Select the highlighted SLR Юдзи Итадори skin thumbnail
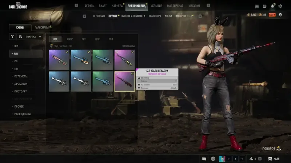The image size is (291, 163). [124, 81]
